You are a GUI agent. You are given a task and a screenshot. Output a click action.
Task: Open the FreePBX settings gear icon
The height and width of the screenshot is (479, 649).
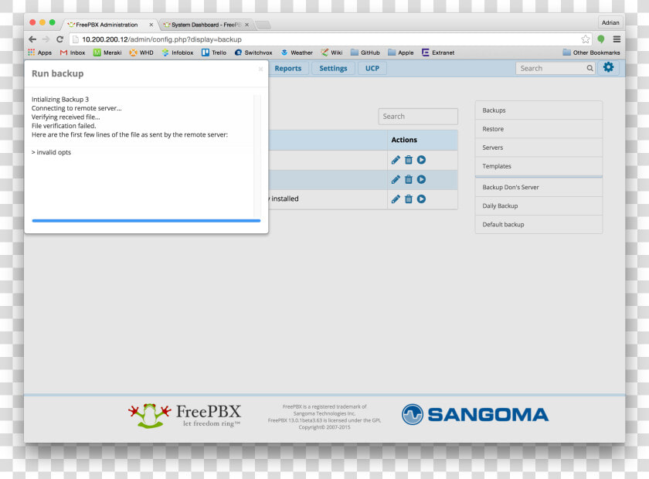tap(608, 67)
